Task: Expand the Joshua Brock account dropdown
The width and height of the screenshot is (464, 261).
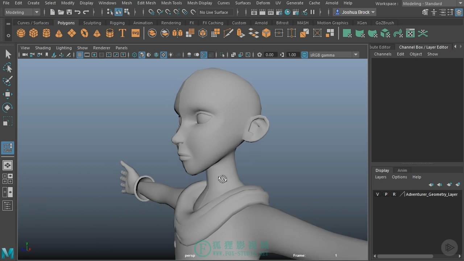Action: coord(355,12)
